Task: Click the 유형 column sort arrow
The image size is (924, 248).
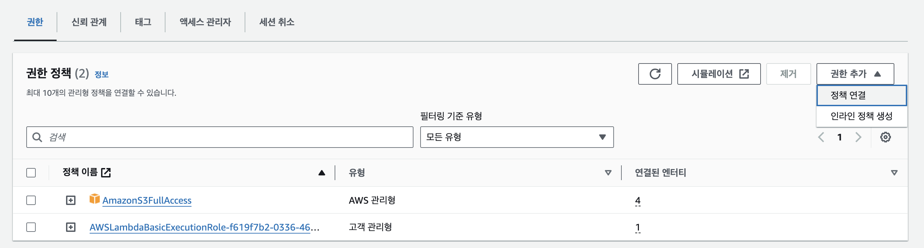Action: pyautogui.click(x=608, y=173)
